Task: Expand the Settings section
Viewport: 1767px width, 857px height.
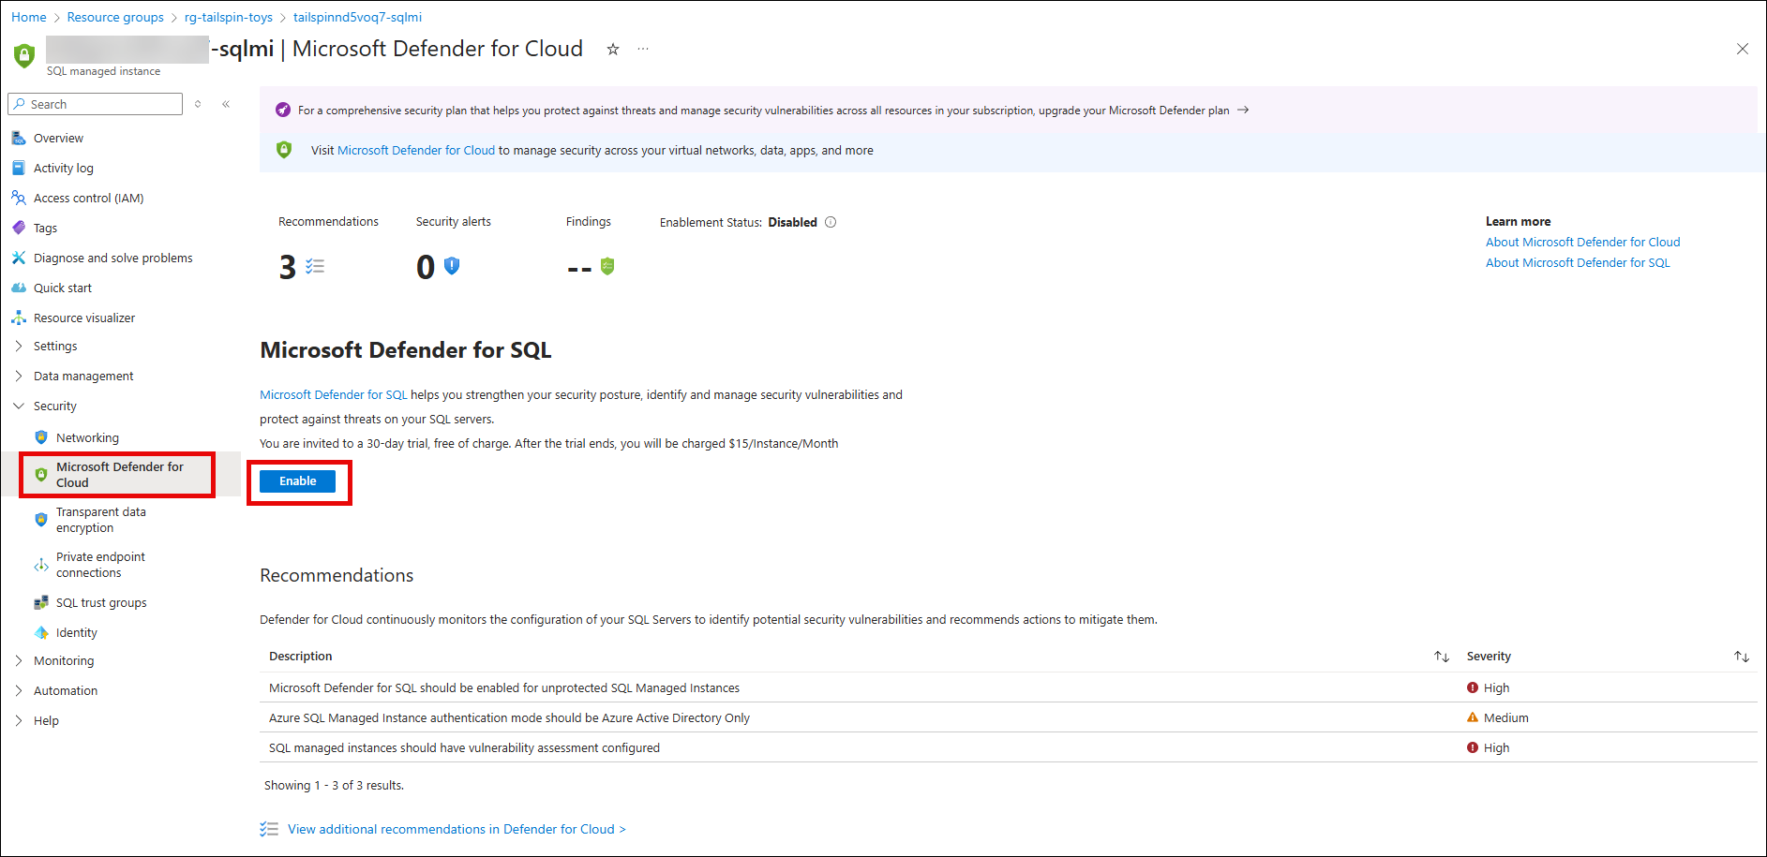Action: [x=55, y=347]
